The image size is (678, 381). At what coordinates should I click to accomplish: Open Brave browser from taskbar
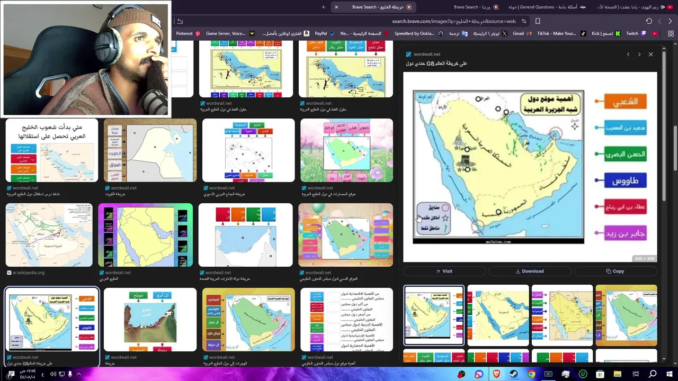tap(496, 374)
